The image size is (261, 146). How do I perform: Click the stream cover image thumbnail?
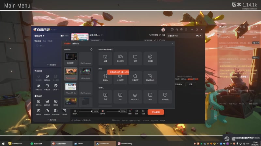[80, 37]
